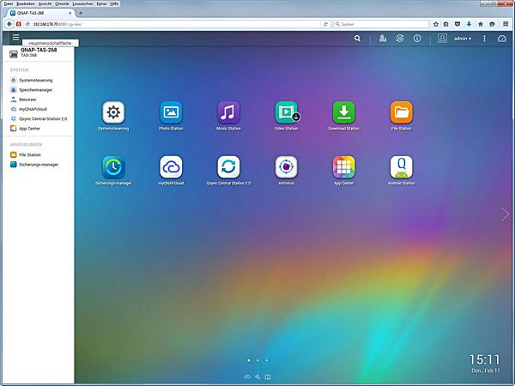Image resolution: width=515 pixels, height=386 pixels.
Task: Open the admin user dropdown
Action: (463, 39)
